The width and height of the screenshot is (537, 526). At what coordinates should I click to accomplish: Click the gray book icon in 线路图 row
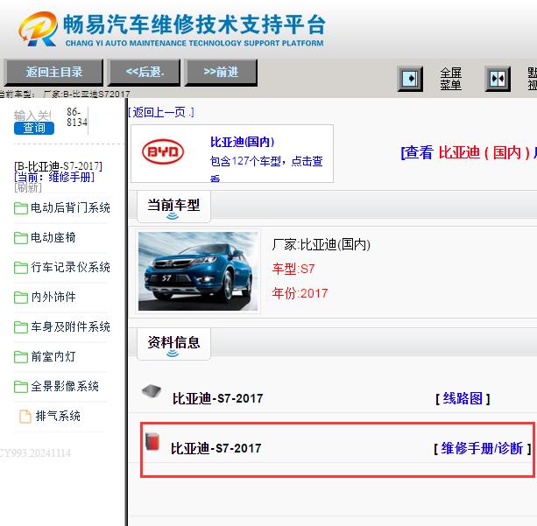point(152,391)
